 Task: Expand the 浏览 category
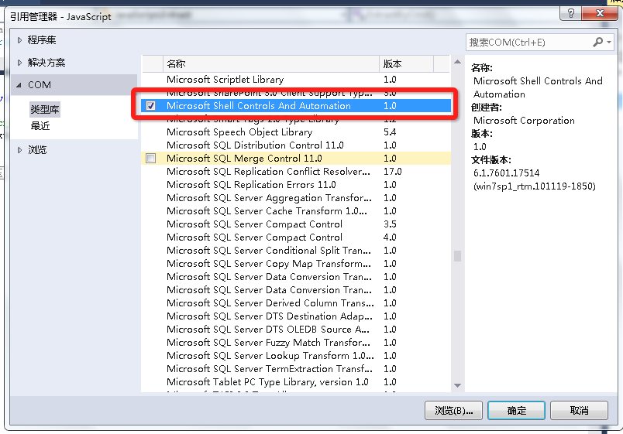tap(19, 150)
